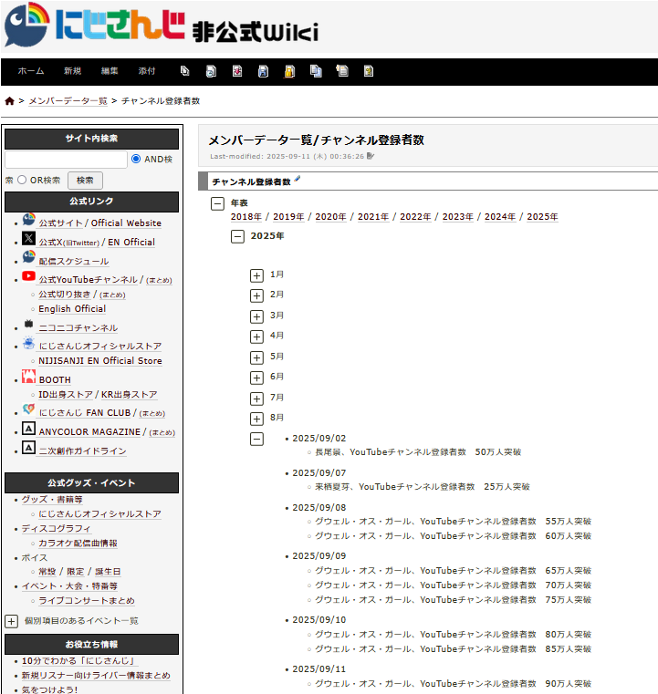The width and height of the screenshot is (658, 694).
Task: Click the ANYCOLOR MAGAZINE logo icon
Action: point(28,430)
